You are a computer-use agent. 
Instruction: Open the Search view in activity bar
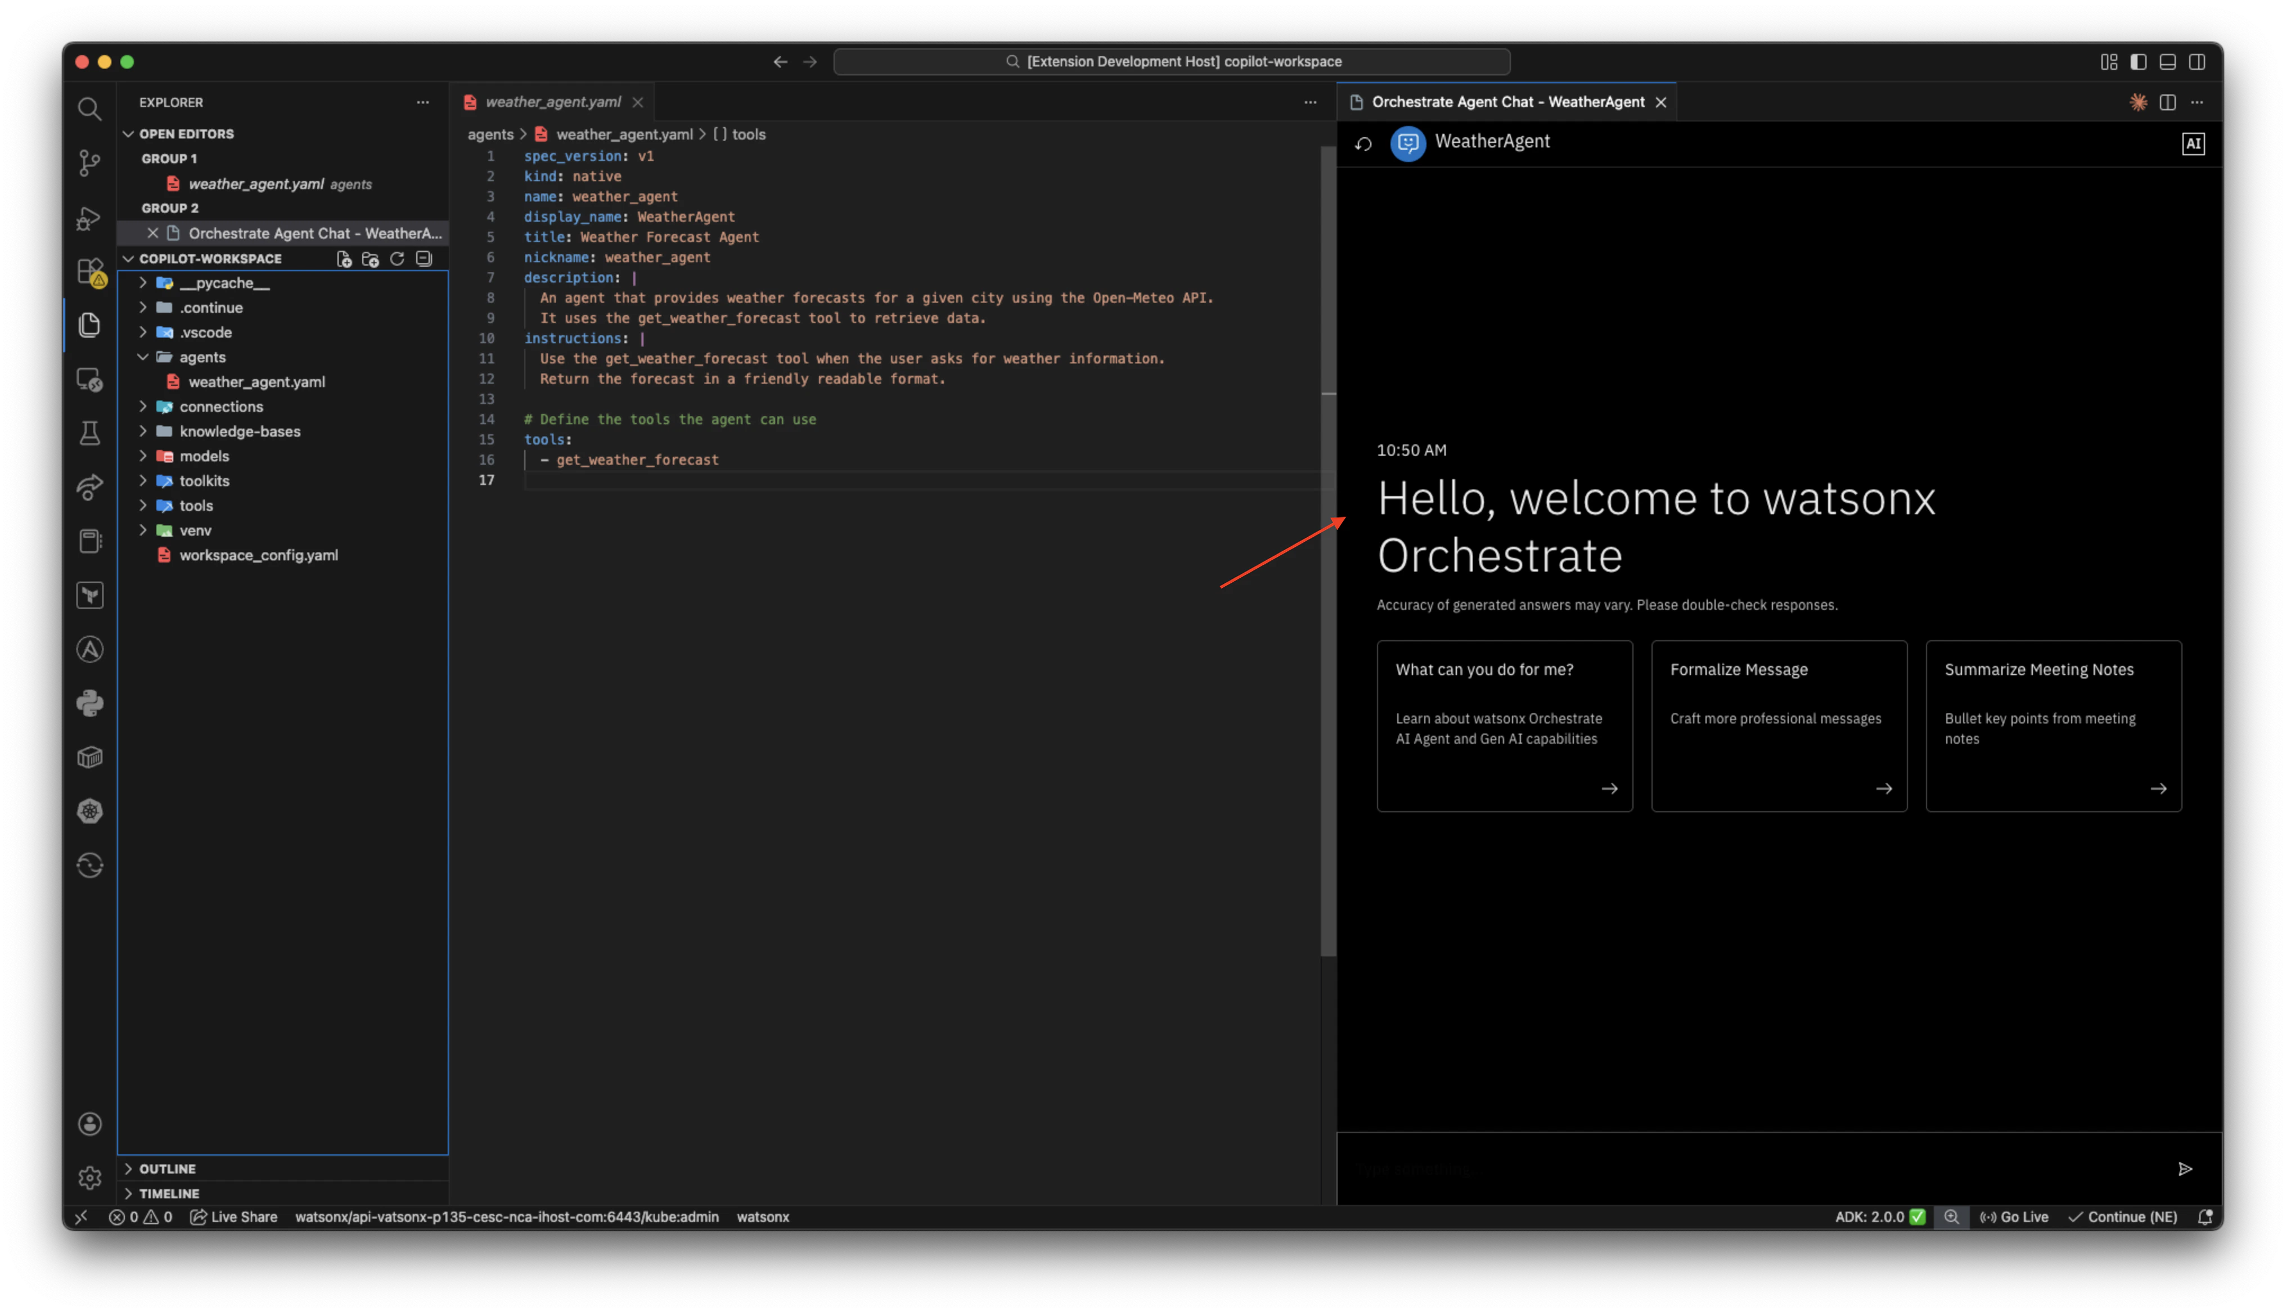[x=89, y=109]
